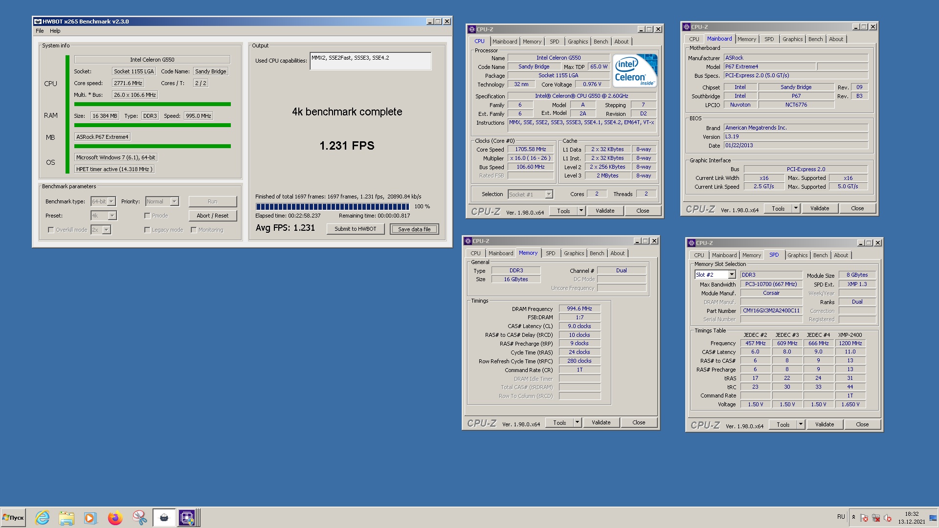Click Show desktop button at taskbar end

point(934,518)
